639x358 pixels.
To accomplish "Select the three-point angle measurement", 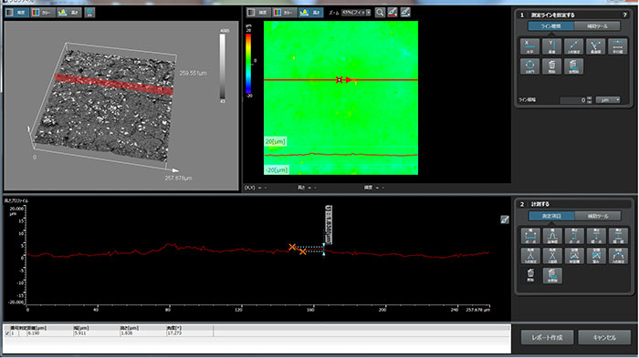I will click(530, 256).
